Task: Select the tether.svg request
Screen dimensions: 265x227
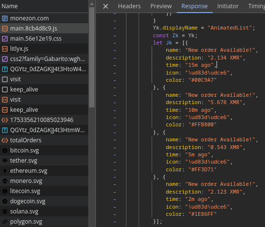Action: (x=44, y=161)
